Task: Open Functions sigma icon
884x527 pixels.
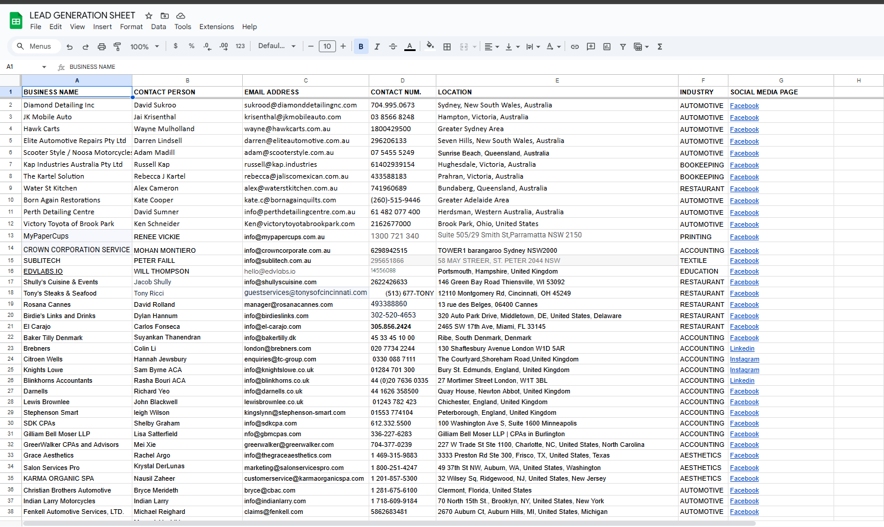Action: 660,46
